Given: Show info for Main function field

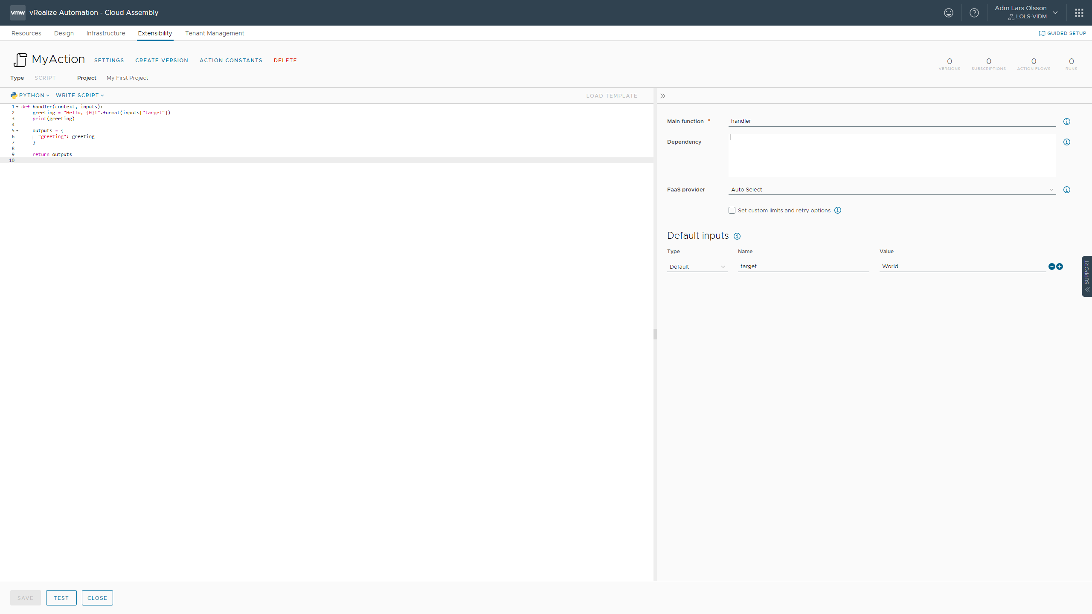Looking at the screenshot, I should point(1066,122).
